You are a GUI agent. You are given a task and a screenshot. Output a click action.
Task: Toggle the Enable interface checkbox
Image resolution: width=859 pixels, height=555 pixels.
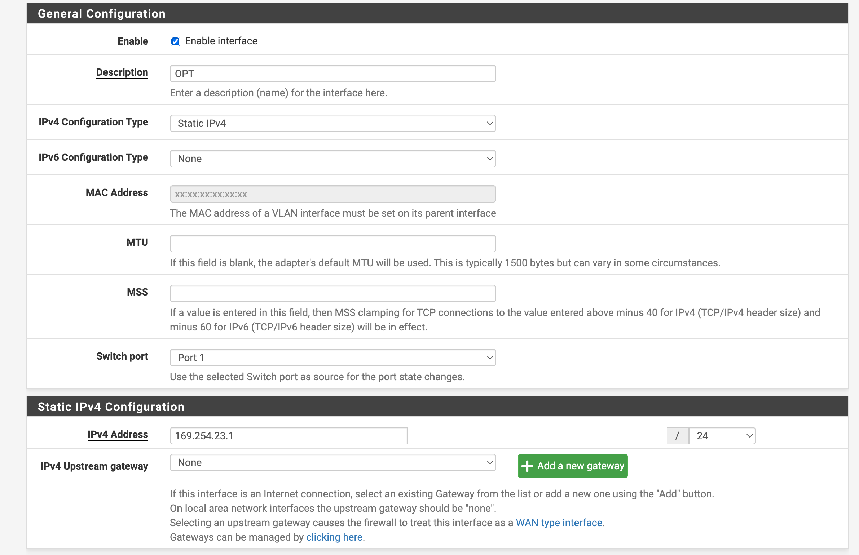click(x=175, y=41)
